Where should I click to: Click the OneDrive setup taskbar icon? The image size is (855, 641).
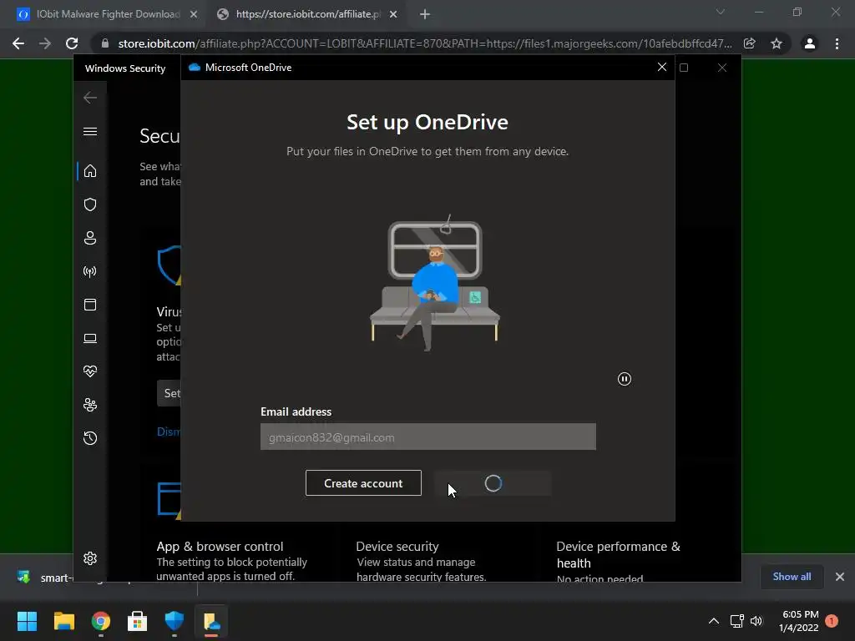coord(211,621)
